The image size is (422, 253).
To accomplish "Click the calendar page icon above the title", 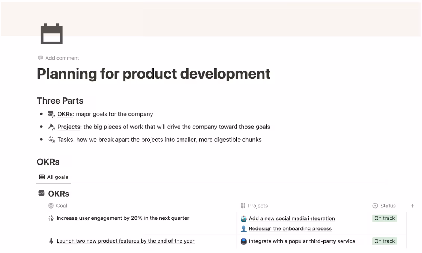I will click(52, 33).
